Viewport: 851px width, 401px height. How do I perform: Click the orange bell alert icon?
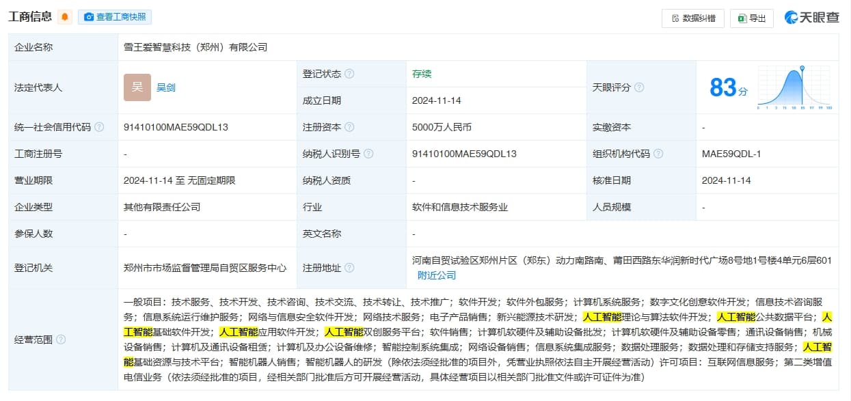pyautogui.click(x=65, y=18)
